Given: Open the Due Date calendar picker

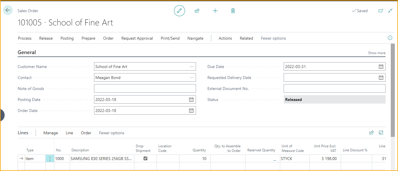Looking at the screenshot, I should [381, 67].
